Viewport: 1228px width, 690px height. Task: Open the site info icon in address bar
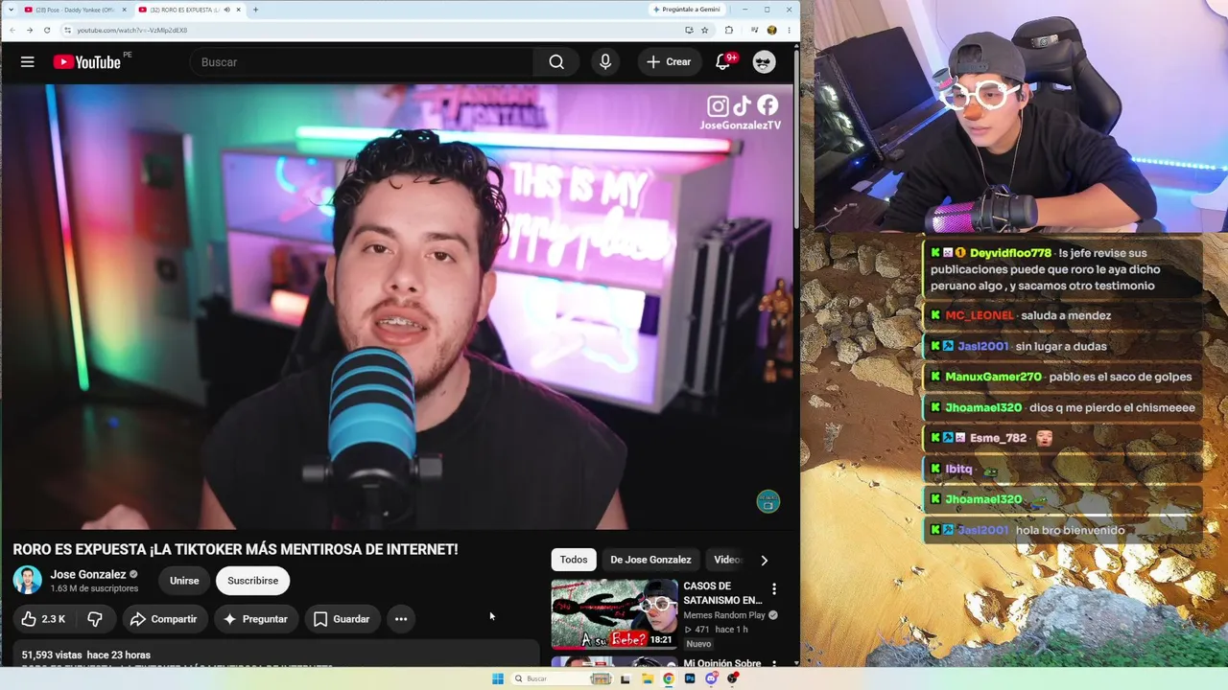[67, 30]
